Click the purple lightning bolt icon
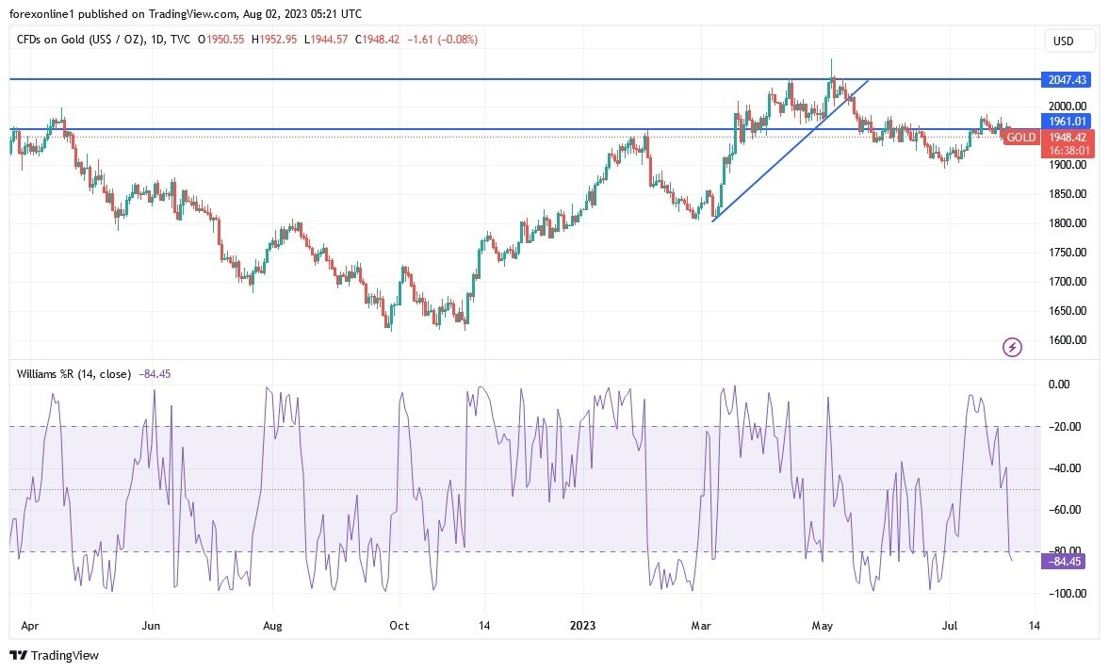The height and width of the screenshot is (672, 1109). point(1012,348)
